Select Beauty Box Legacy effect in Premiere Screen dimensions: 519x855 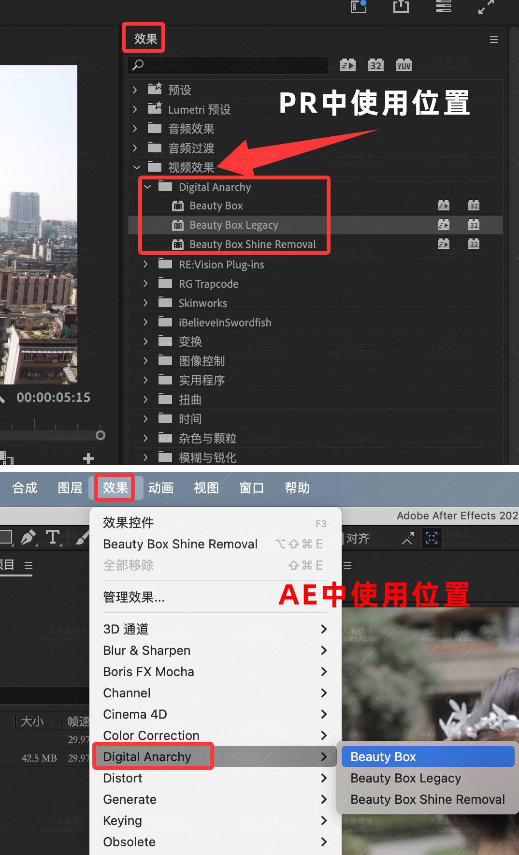(234, 225)
